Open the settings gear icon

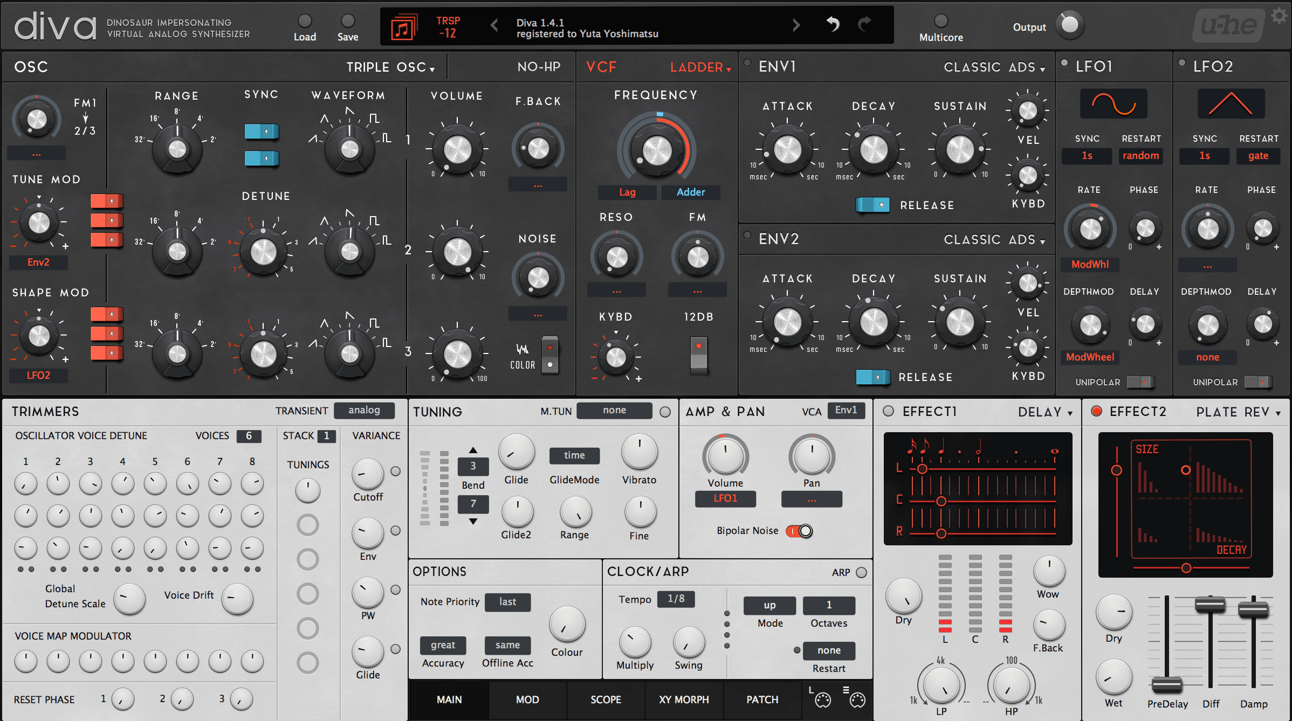pyautogui.click(x=1280, y=16)
